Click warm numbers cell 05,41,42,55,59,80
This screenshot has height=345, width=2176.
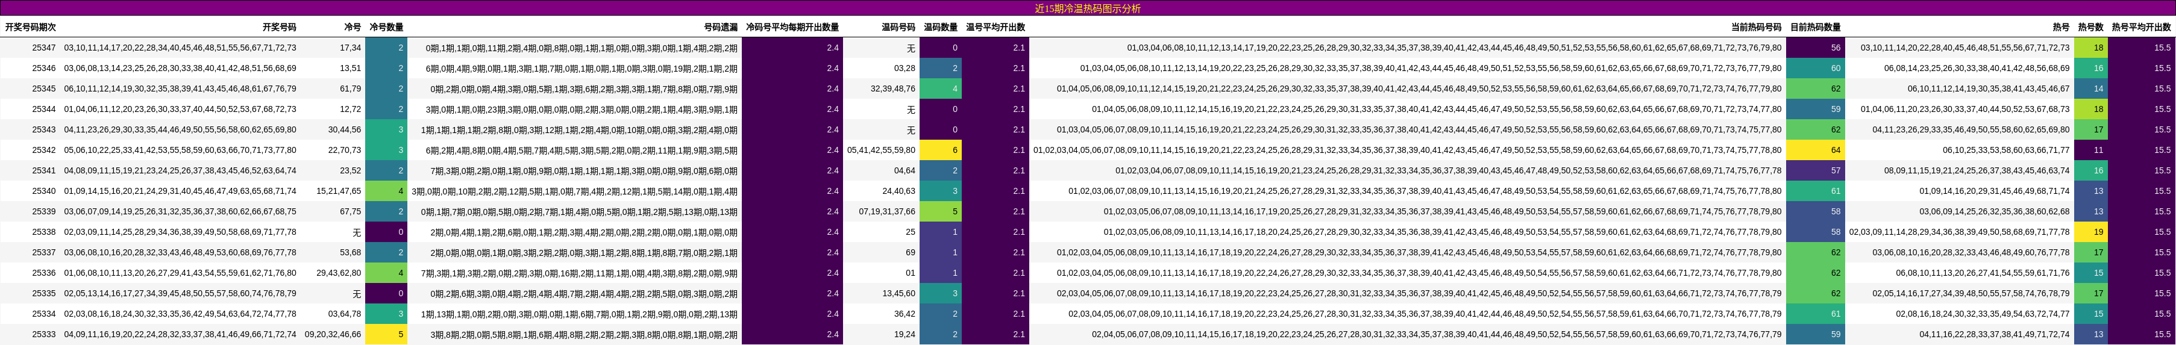tap(881, 150)
